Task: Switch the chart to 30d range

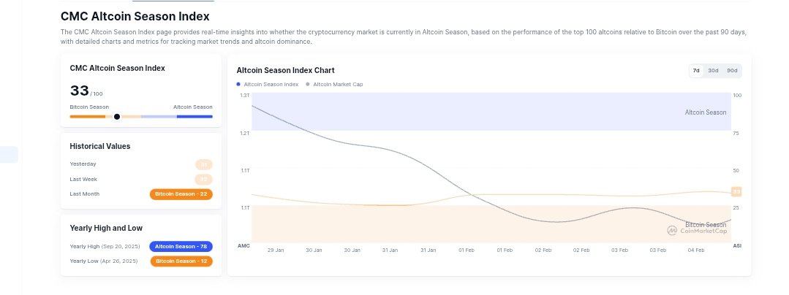Action: coord(713,70)
